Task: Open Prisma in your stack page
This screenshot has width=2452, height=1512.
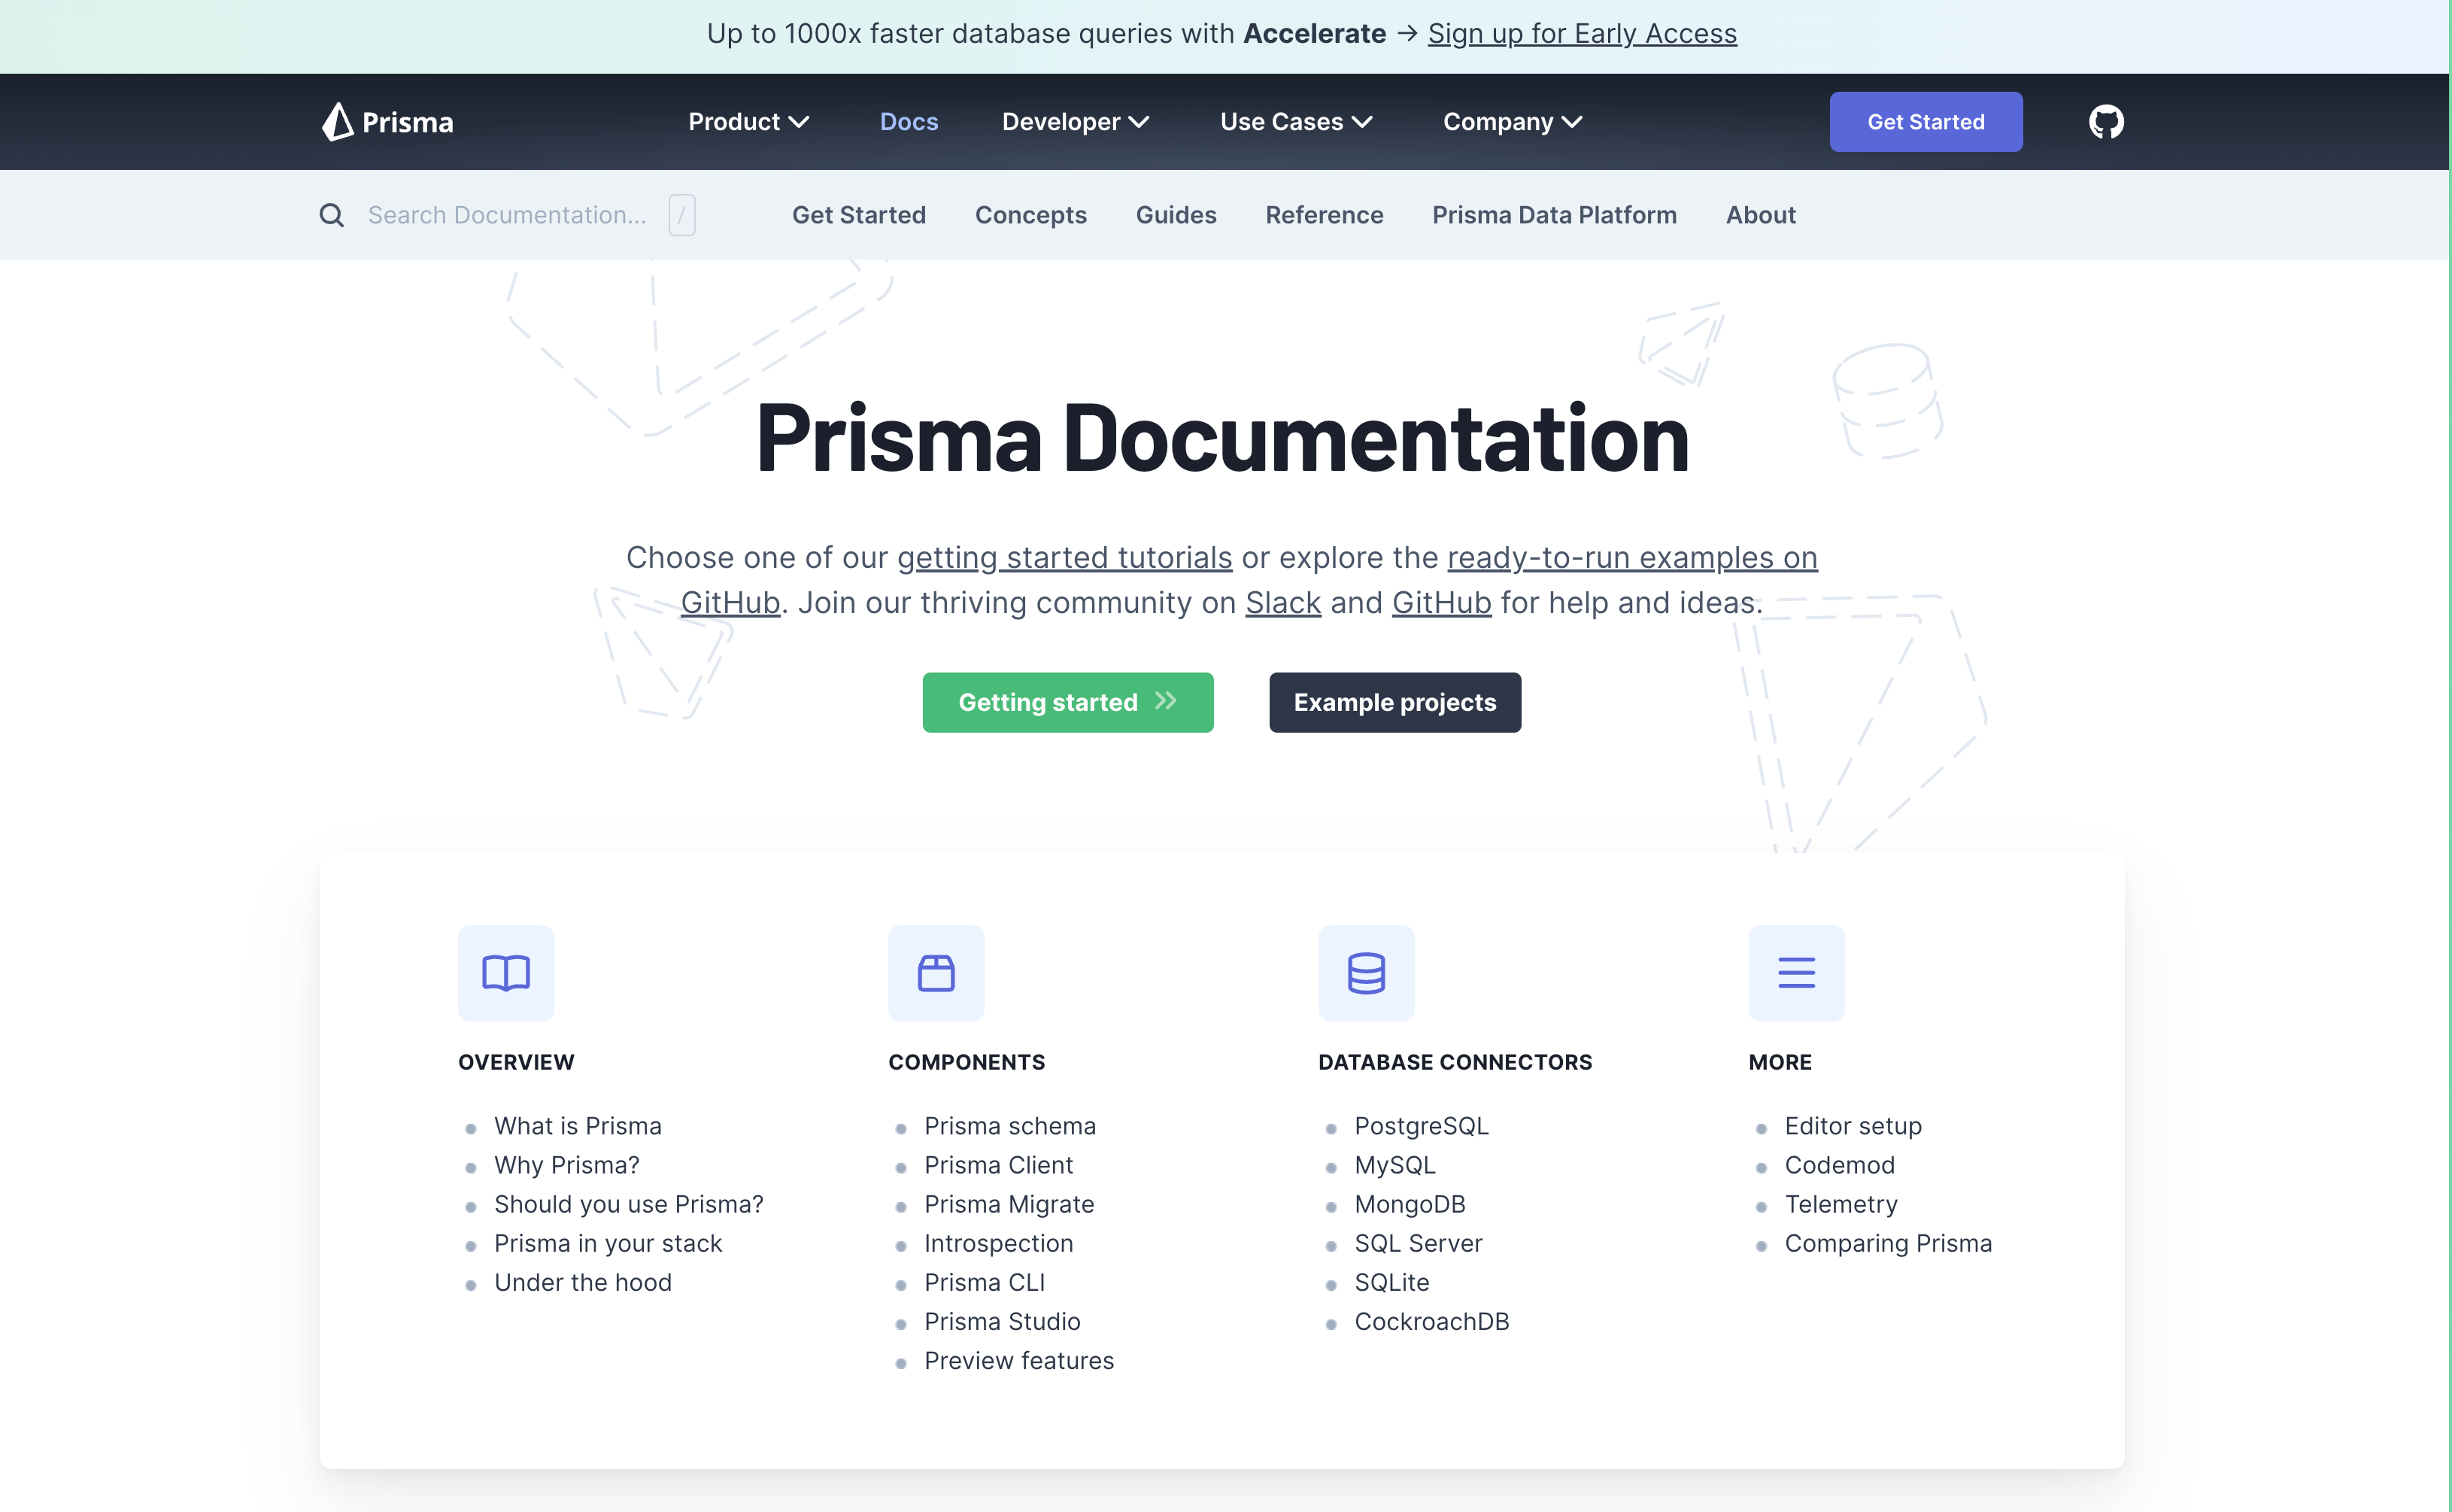Action: pyautogui.click(x=608, y=1243)
